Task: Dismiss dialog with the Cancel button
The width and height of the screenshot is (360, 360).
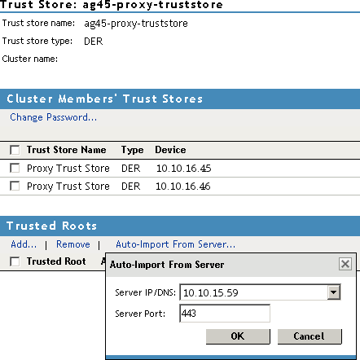Action: point(310,336)
